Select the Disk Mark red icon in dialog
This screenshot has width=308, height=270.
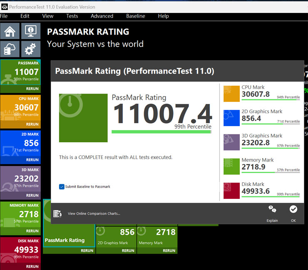(x=231, y=191)
